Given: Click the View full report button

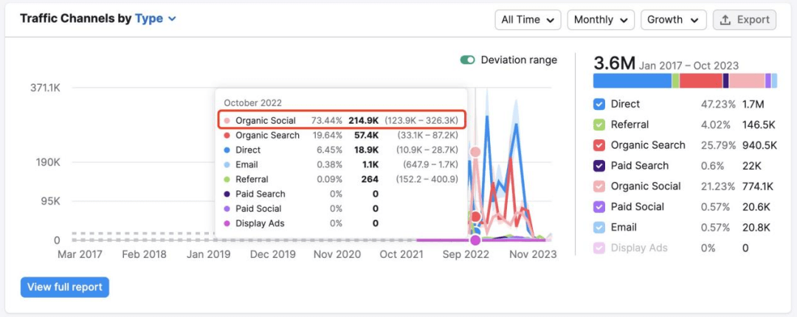Looking at the screenshot, I should coord(64,287).
